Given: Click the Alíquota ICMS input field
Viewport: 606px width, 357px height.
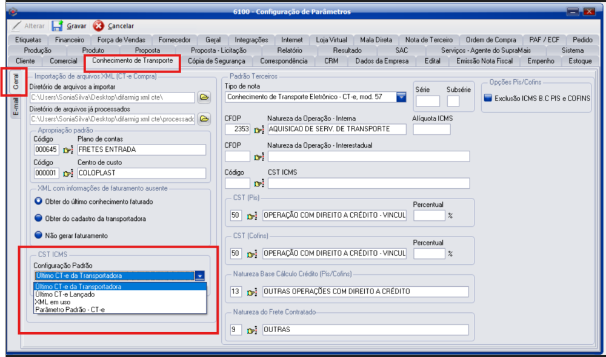Looking at the screenshot, I should 431,129.
